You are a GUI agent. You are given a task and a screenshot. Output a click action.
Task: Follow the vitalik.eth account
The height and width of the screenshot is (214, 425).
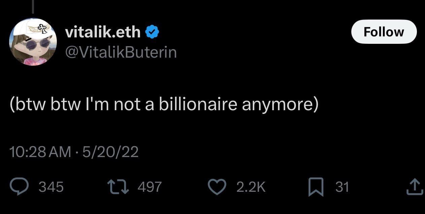384,32
